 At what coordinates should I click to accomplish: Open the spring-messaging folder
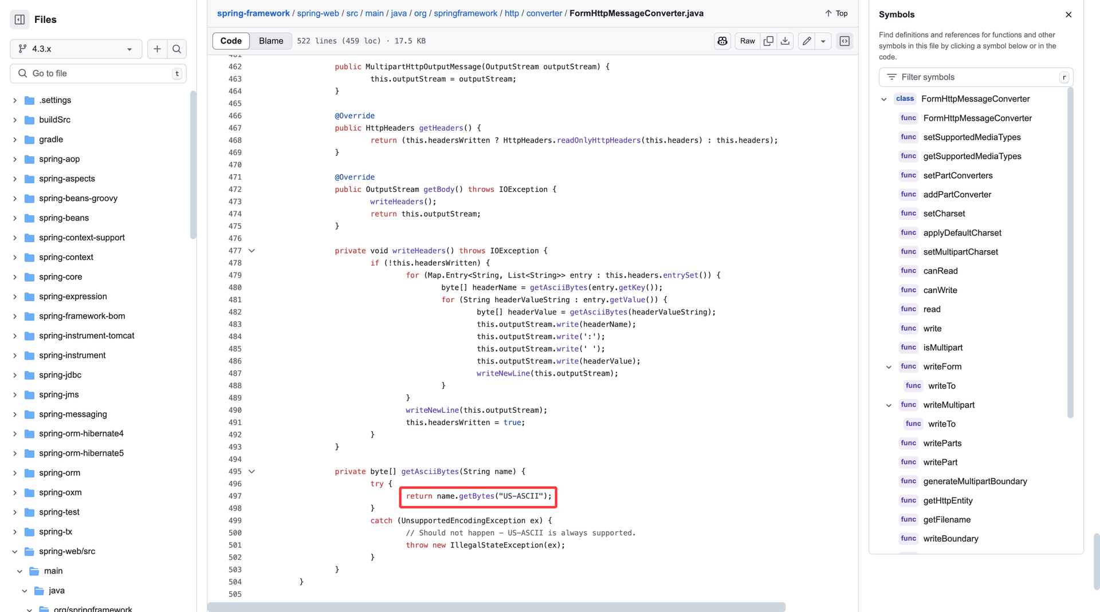pyautogui.click(x=73, y=414)
